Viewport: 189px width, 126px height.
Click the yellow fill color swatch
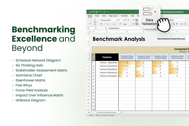pos(120,24)
